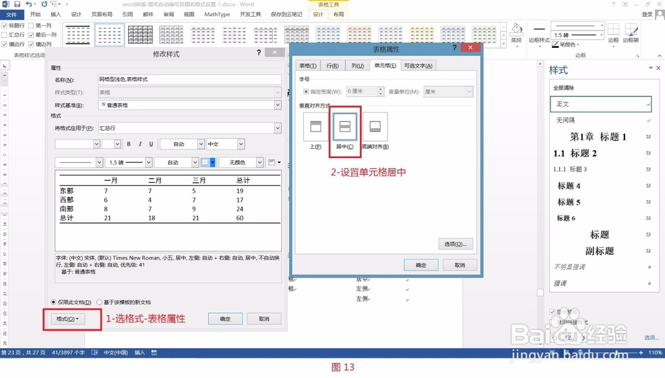The image size is (665, 378).
Task: Open the font name dropdown in 修改样式
Action: (x=96, y=144)
